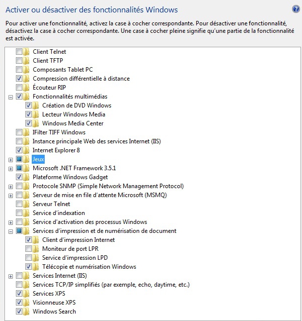This screenshot has width=302, height=321.
Task: Click the folder icon beside Services XPS
Action: pos(26,294)
